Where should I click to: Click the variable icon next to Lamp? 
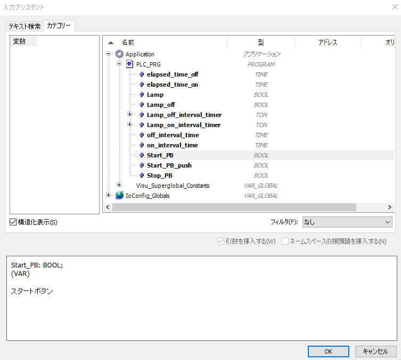pyautogui.click(x=142, y=95)
